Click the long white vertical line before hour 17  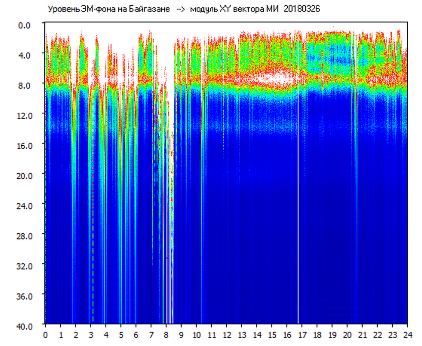(x=298, y=231)
